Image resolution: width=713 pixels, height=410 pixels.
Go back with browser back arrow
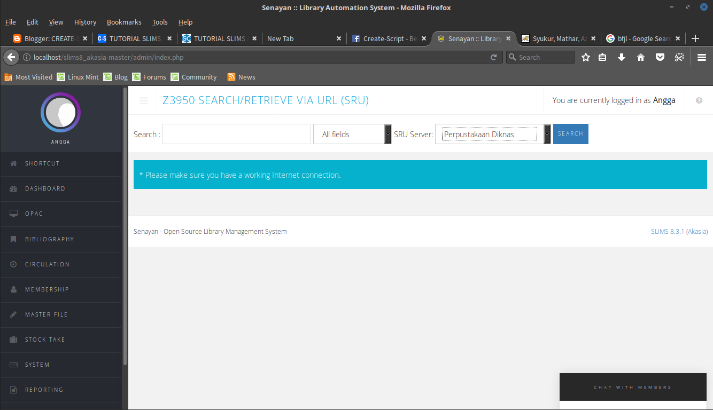pos(11,57)
